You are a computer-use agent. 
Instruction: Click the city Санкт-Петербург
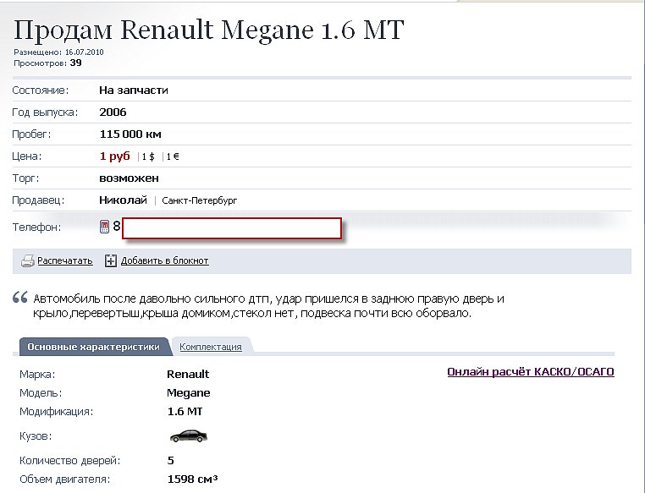coord(200,200)
